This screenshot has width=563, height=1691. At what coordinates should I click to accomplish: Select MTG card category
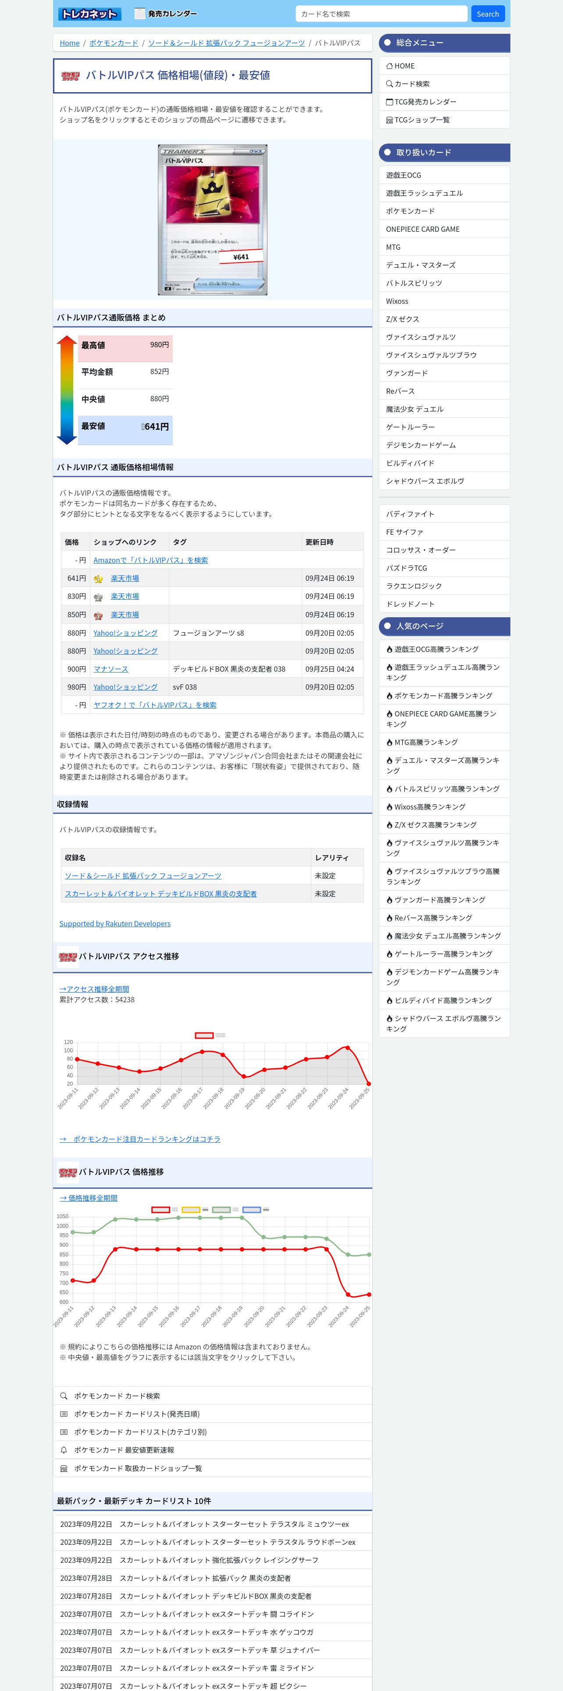(x=444, y=247)
